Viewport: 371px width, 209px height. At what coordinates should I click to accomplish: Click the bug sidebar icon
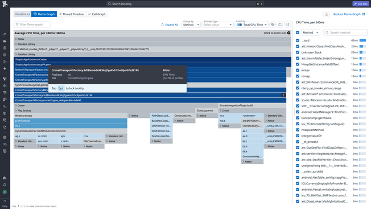(x=5, y=137)
